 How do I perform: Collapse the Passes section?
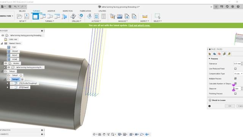210,59
